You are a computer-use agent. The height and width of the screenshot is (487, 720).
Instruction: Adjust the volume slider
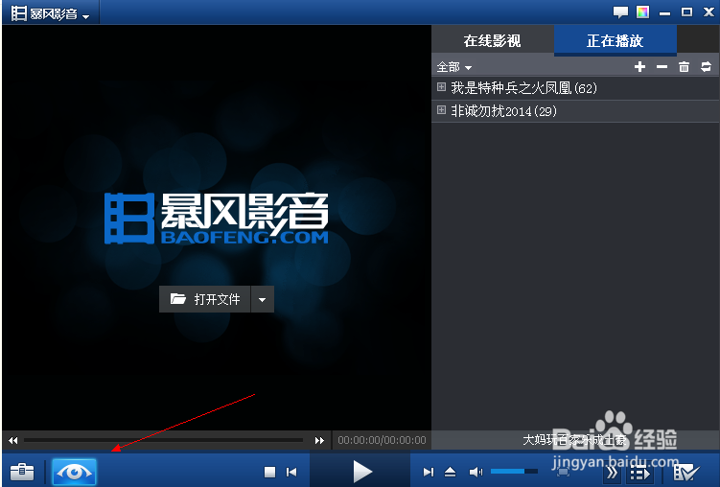pos(514,471)
